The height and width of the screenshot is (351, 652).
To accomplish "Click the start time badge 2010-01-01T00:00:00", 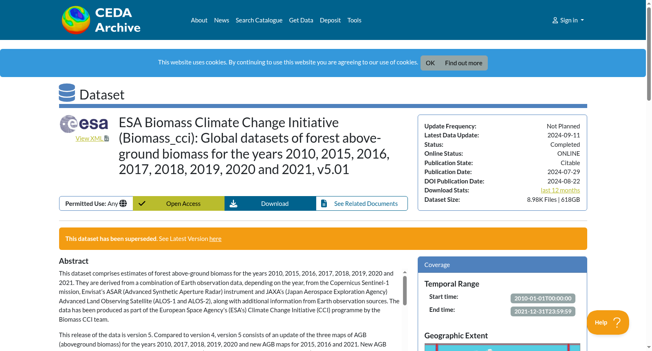I will tap(543, 298).
